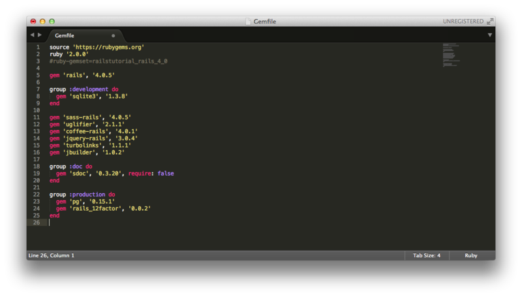Click the Gemfile window title text
522x297 pixels.
tap(265, 22)
